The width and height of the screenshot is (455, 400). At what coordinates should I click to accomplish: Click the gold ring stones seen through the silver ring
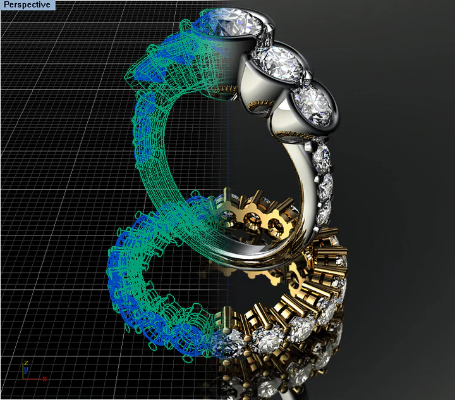tap(253, 223)
